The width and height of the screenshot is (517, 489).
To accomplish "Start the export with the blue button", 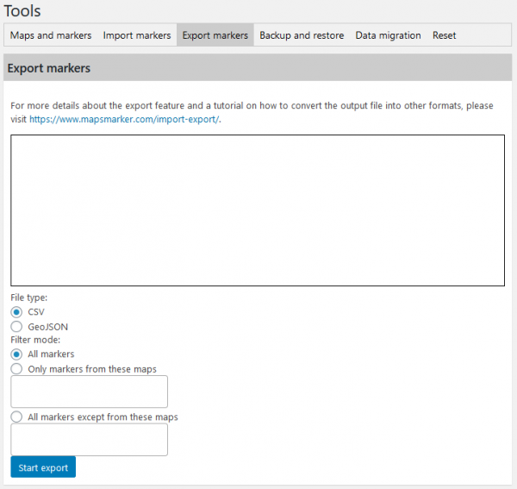I will click(x=43, y=467).
